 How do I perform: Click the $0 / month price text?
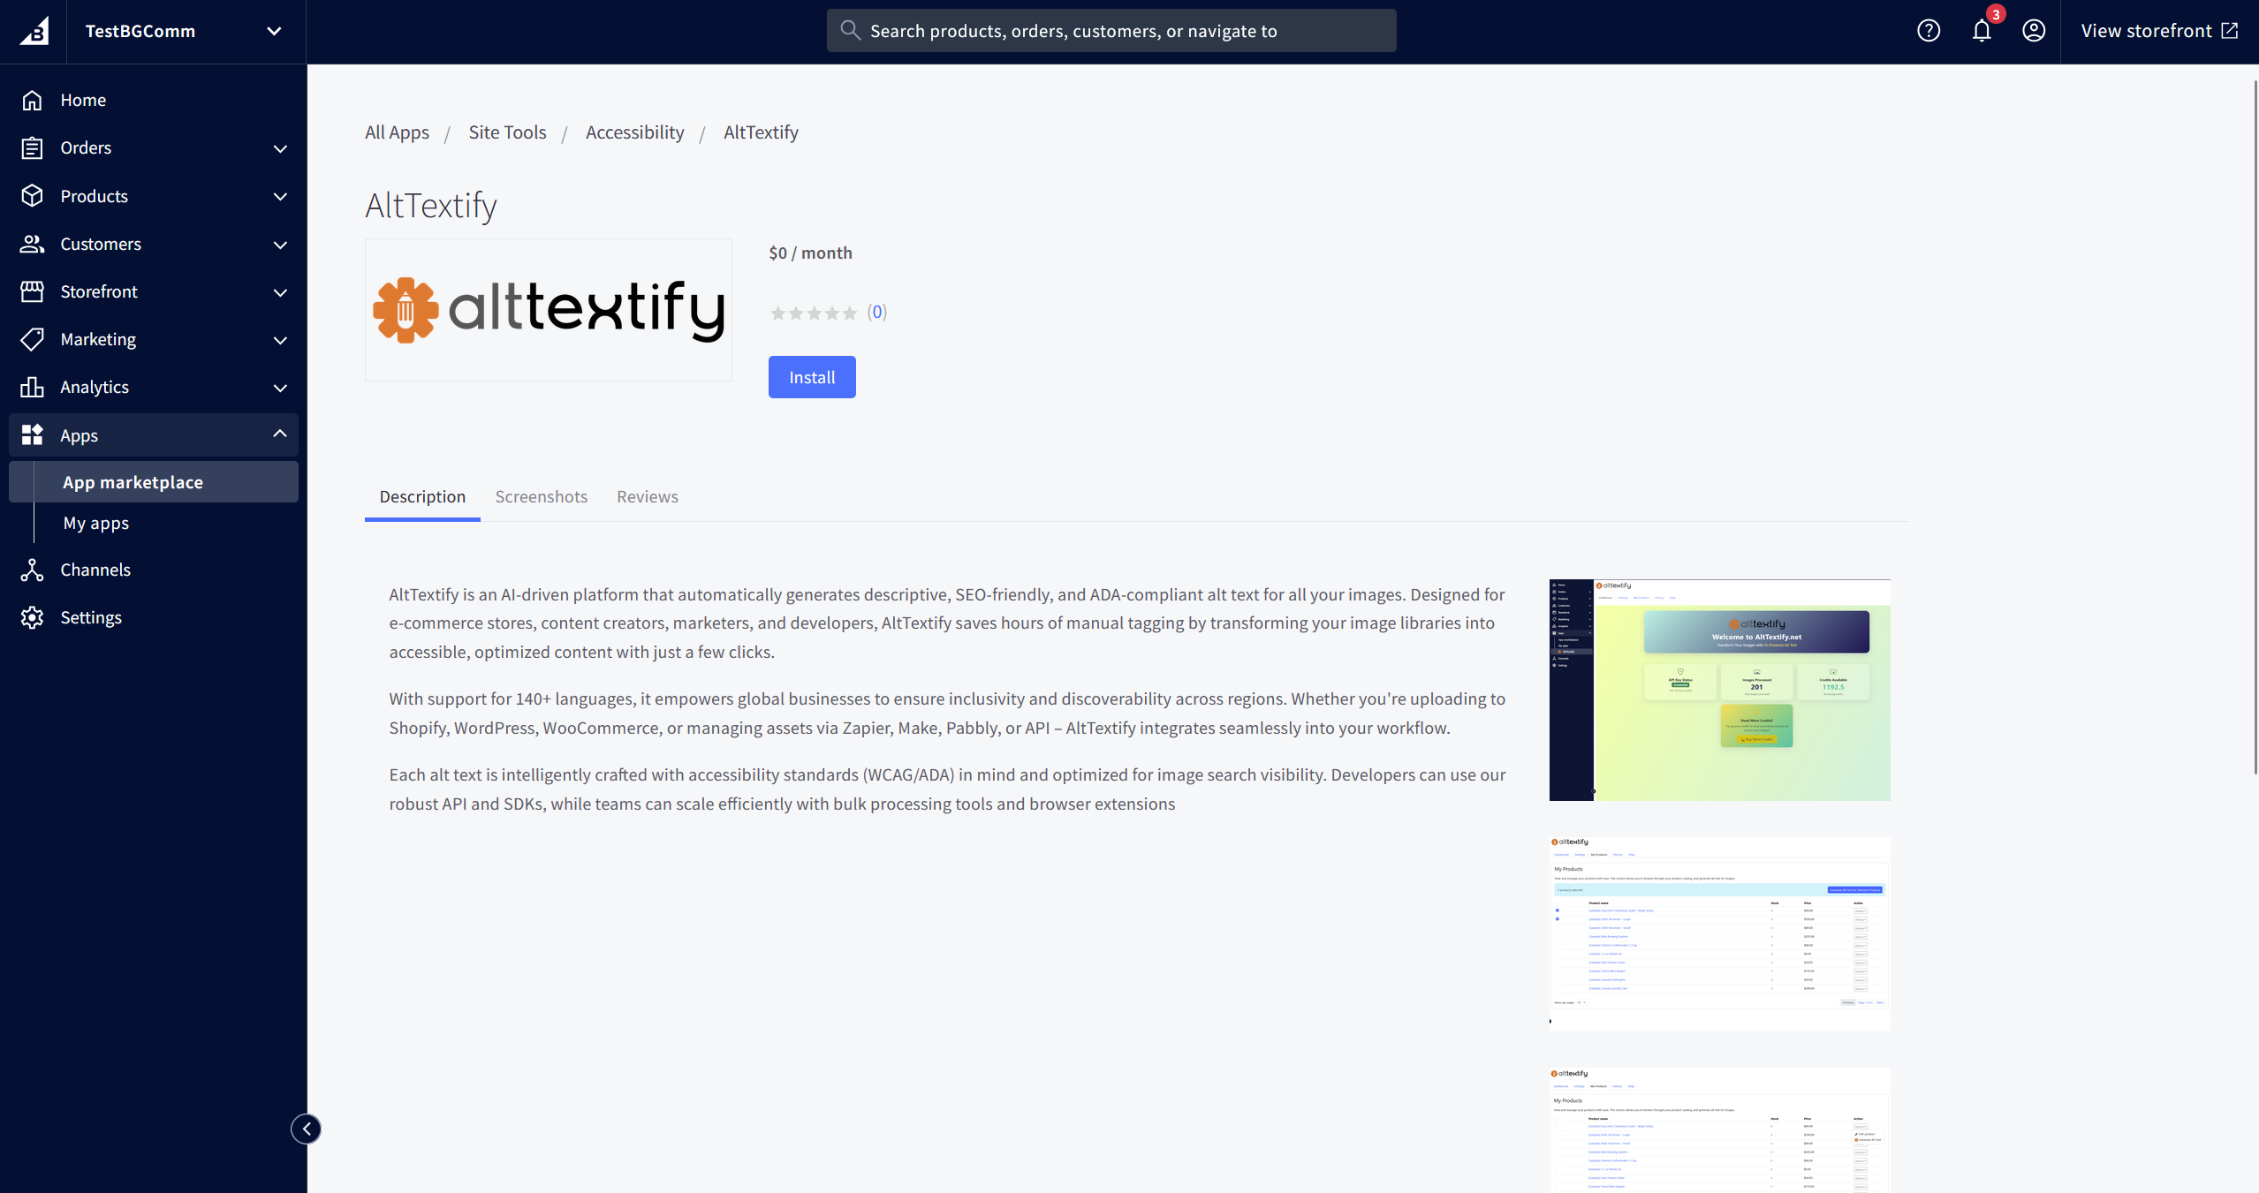click(x=810, y=253)
